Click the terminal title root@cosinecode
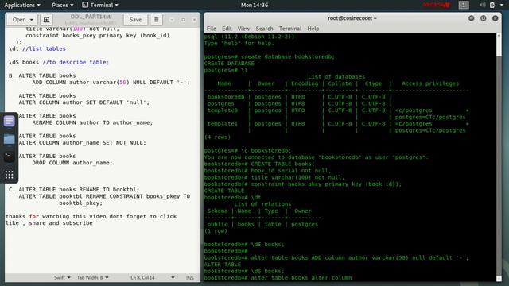Image resolution: width=509 pixels, height=286 pixels. pyautogui.click(x=352, y=18)
